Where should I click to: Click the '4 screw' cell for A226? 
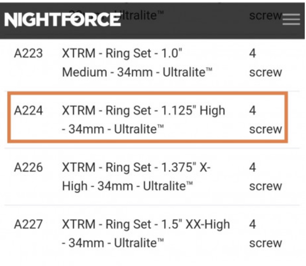click(265, 177)
